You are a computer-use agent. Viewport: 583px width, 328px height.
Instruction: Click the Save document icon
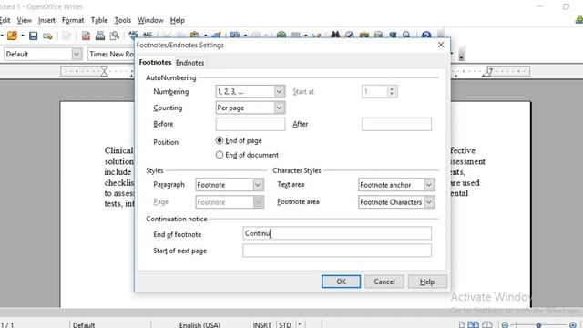[x=34, y=36]
